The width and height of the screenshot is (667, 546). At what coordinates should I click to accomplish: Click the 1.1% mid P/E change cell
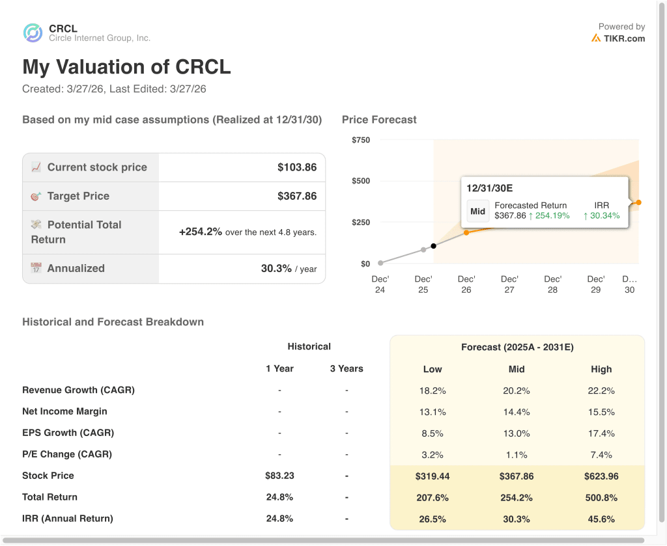coord(517,455)
